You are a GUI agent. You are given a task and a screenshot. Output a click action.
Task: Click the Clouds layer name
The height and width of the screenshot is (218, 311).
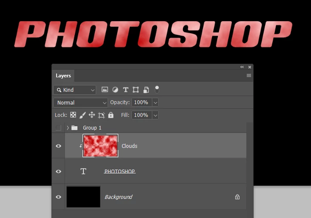(x=129, y=146)
